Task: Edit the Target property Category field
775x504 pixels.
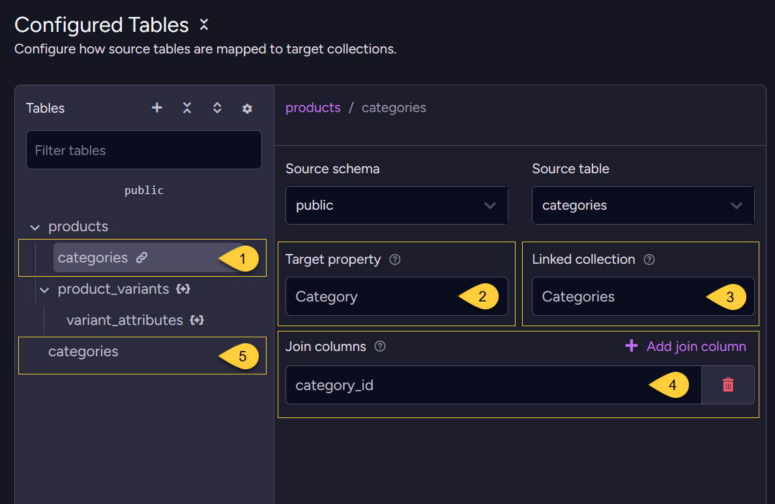Action: point(396,296)
